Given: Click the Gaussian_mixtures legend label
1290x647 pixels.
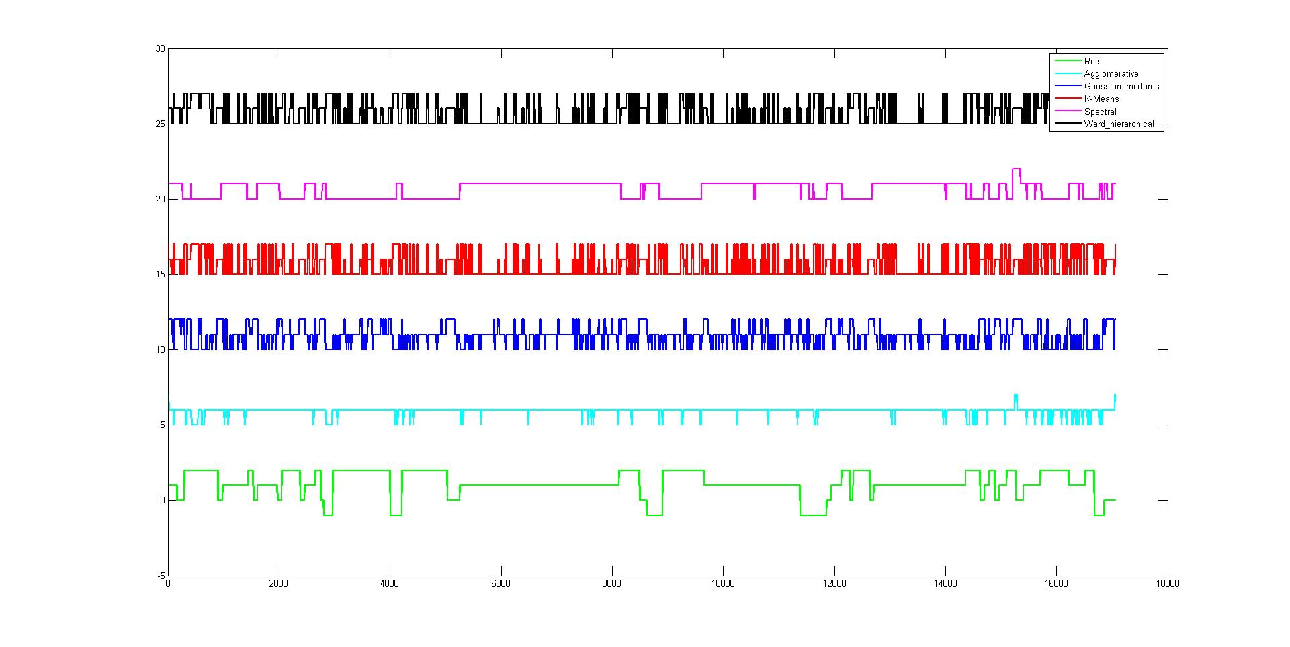Looking at the screenshot, I should tap(1121, 86).
